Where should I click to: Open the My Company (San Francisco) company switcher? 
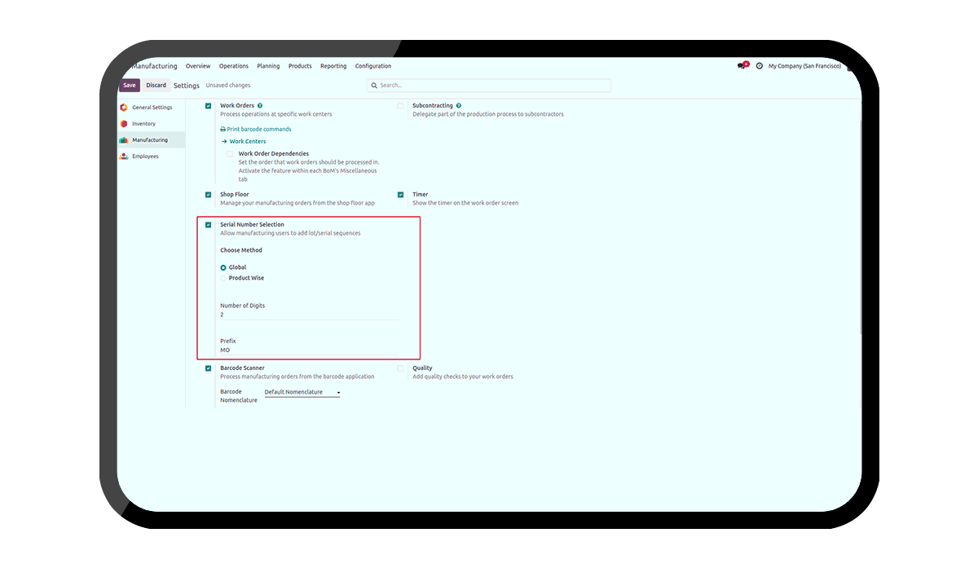(804, 66)
